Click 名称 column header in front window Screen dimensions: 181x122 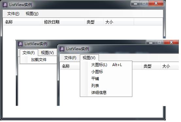[x=66, y=66]
